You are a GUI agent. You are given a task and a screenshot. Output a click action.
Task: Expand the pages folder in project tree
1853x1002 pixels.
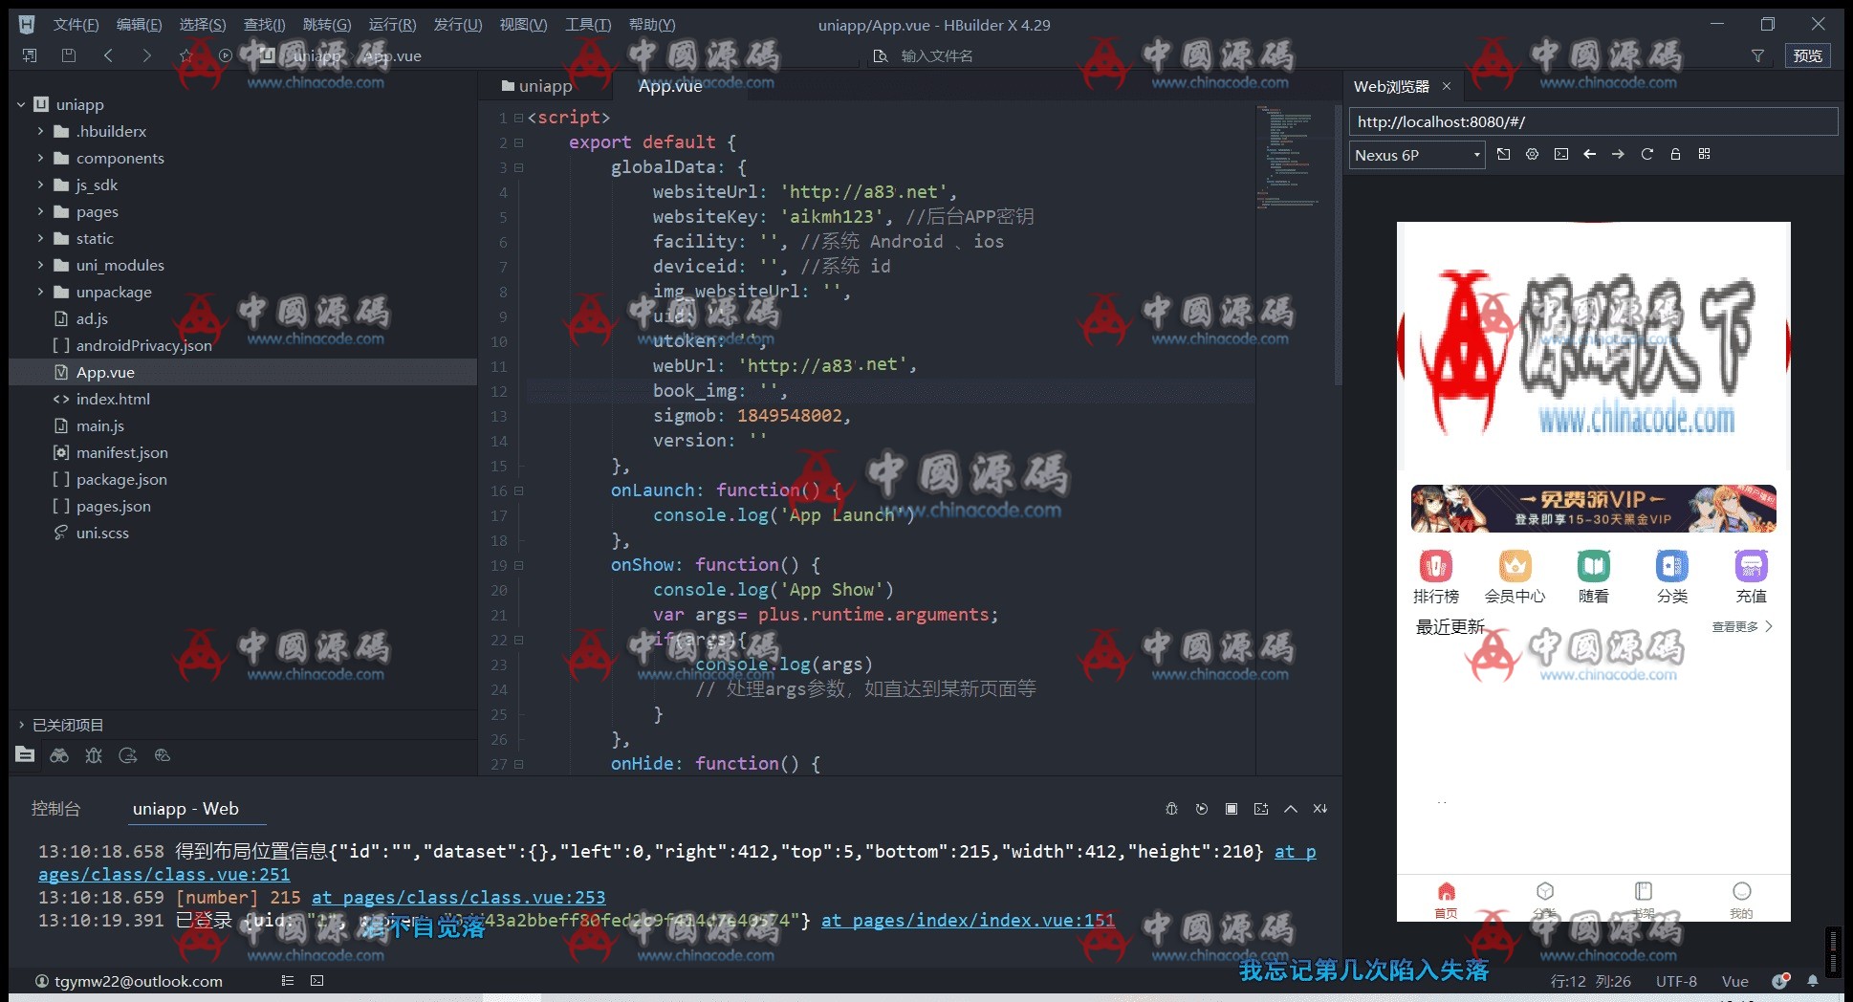tap(40, 211)
